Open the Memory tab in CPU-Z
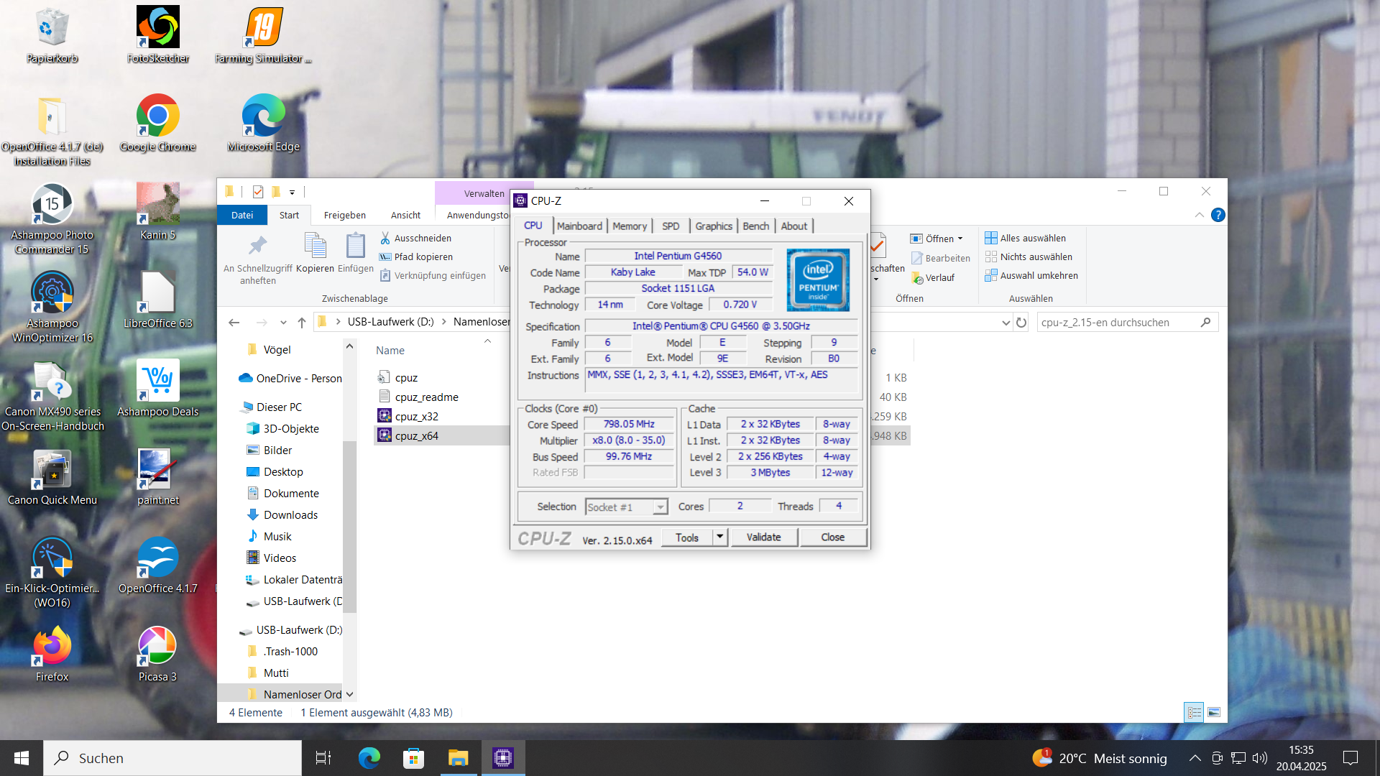This screenshot has height=776, width=1380. click(630, 226)
